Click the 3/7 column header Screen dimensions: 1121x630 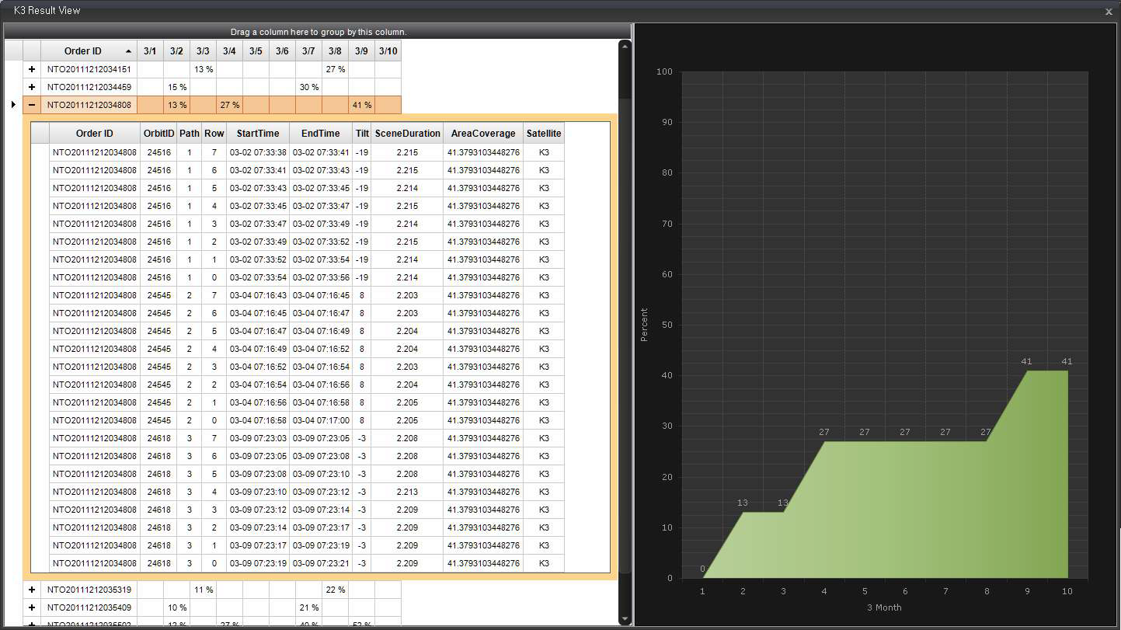309,51
